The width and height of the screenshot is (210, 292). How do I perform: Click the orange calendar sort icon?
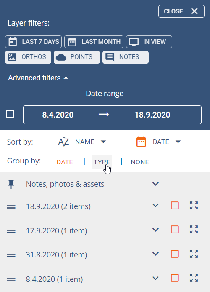[x=141, y=142]
